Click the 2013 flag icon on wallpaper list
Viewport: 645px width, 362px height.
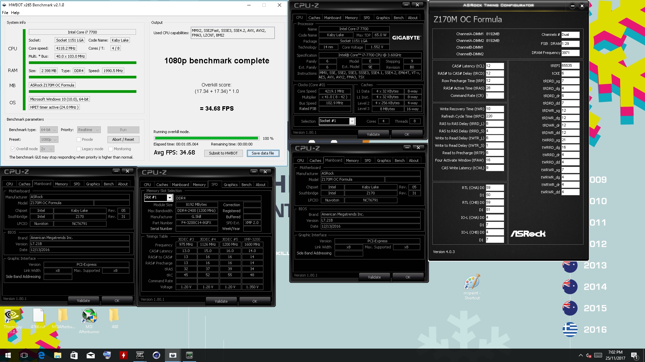pos(570,265)
